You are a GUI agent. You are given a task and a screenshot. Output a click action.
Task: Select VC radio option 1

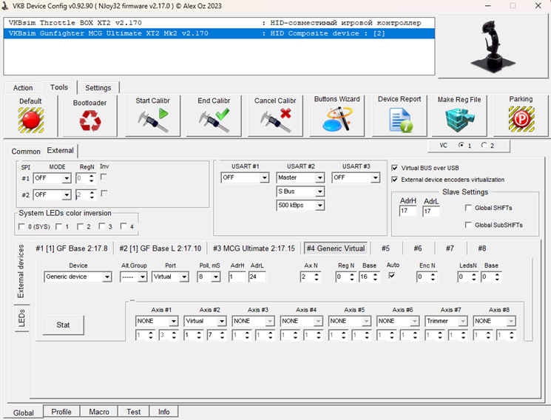(x=461, y=145)
